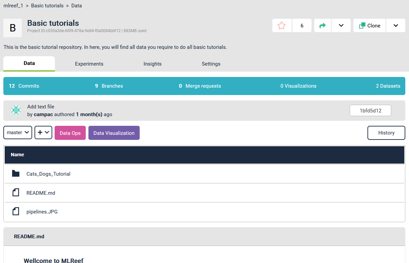Click the B project avatar

pyautogui.click(x=13, y=28)
